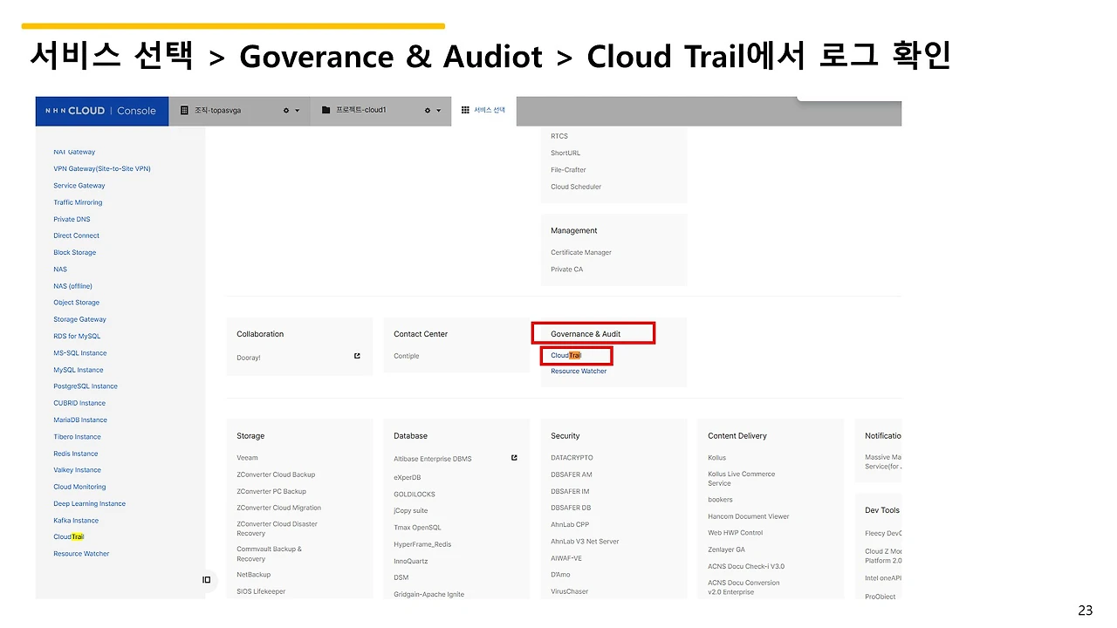The image size is (1117, 628).
Task: Select DBSAFER AM
Action: pos(572,474)
